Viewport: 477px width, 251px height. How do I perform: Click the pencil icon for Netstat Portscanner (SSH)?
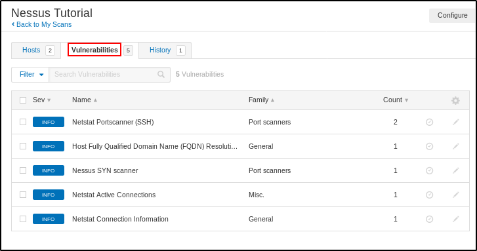pos(455,122)
